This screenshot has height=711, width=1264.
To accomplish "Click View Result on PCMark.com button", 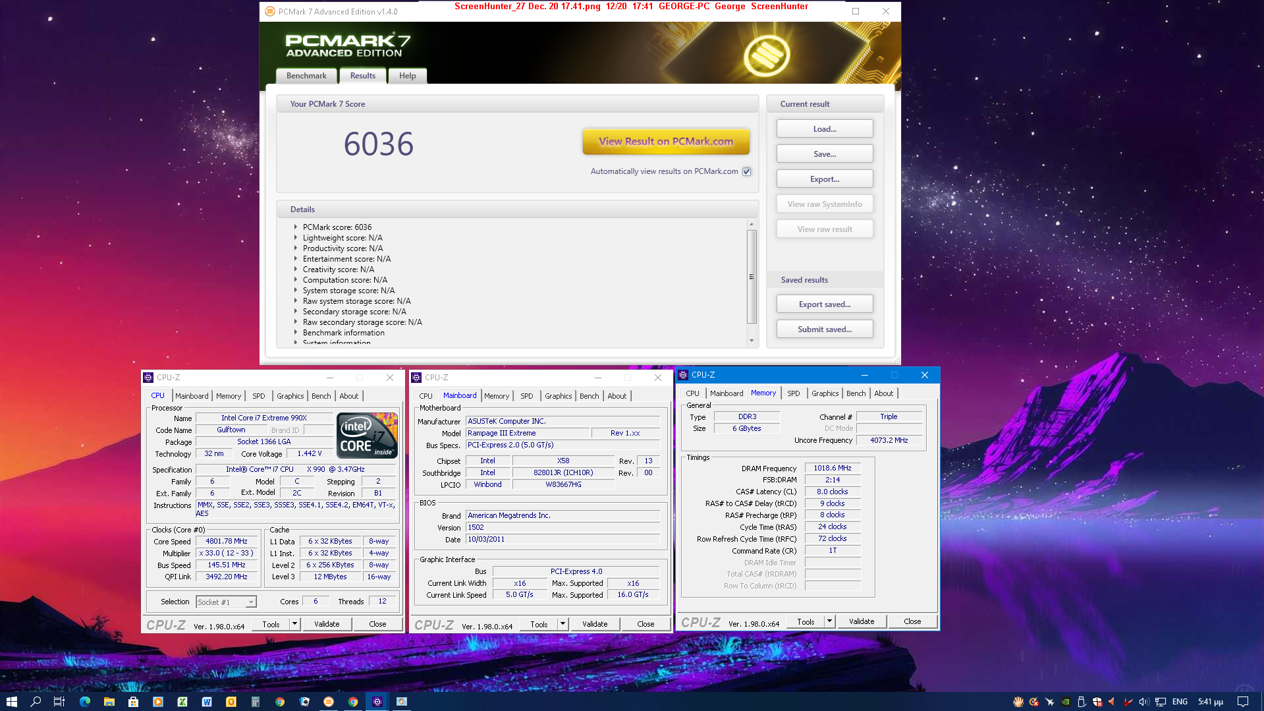I will [665, 141].
